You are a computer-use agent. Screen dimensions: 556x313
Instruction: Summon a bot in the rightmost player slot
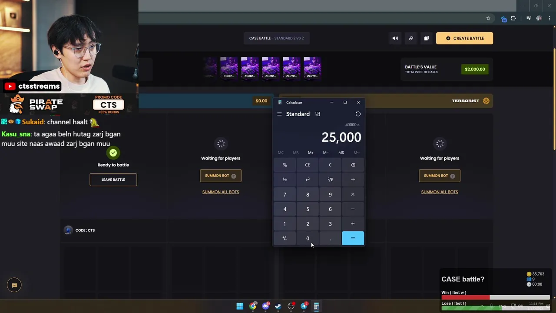(440, 176)
